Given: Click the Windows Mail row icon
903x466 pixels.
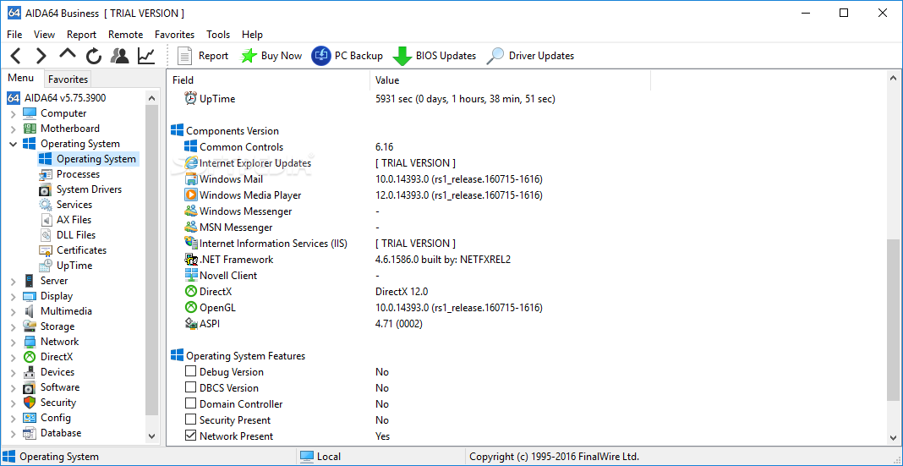Looking at the screenshot, I should (190, 179).
